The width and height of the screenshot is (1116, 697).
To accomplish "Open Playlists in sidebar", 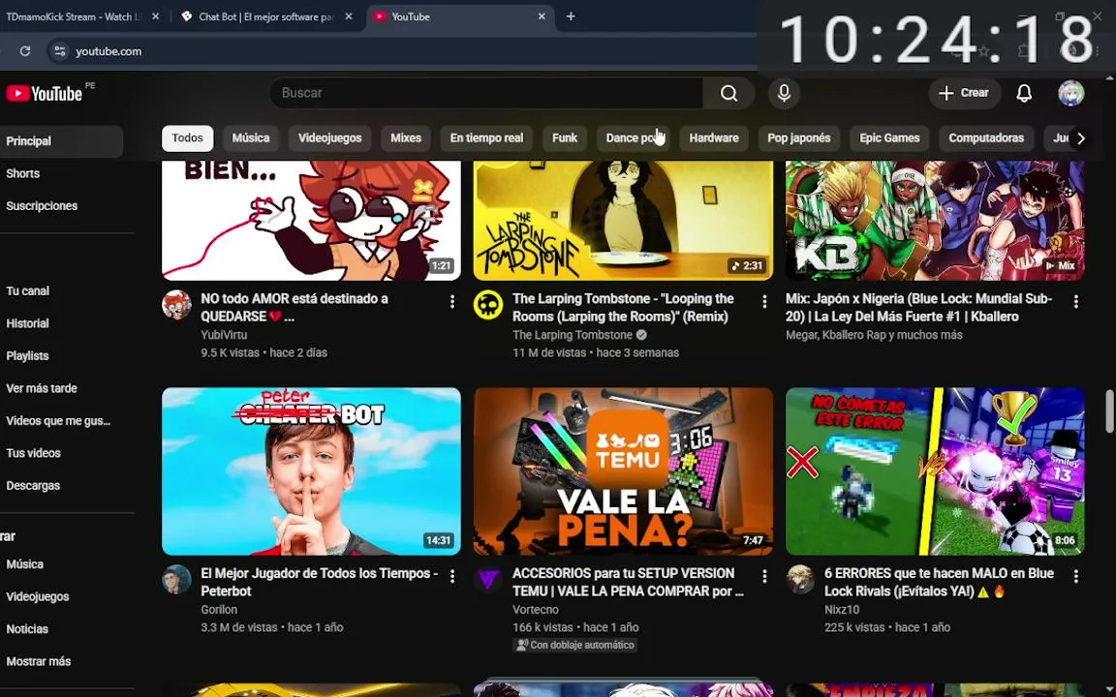I will click(28, 356).
